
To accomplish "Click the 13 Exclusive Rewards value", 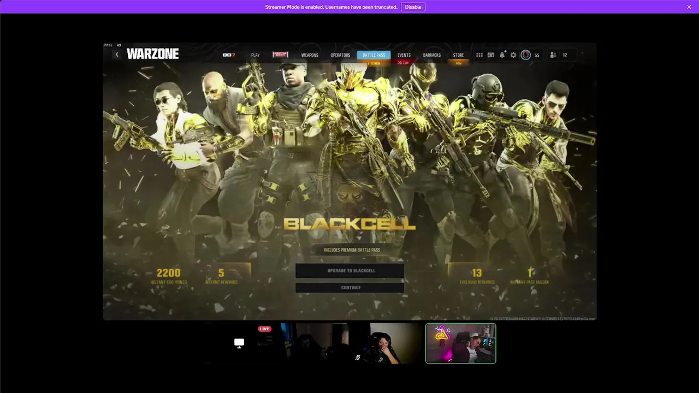I will tap(477, 273).
